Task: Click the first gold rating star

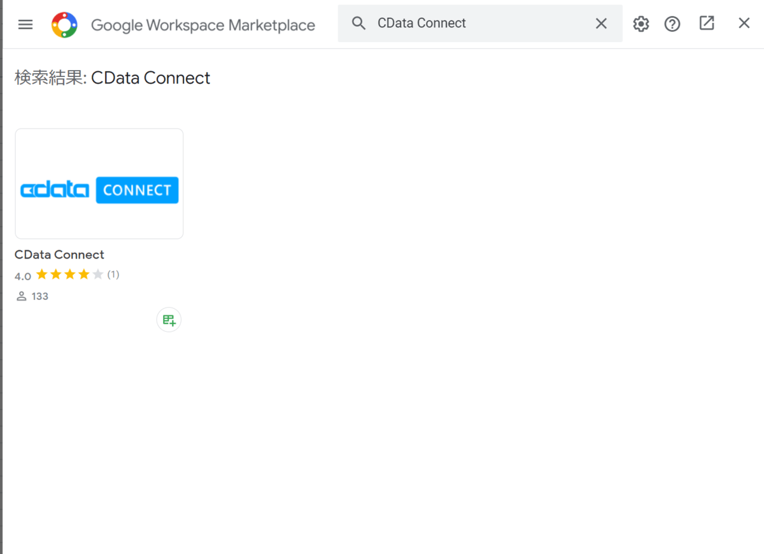Action: (42, 274)
